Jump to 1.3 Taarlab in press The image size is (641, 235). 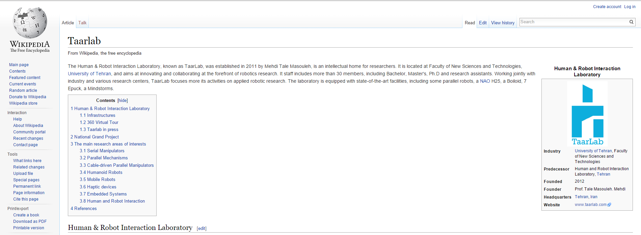[99, 130]
